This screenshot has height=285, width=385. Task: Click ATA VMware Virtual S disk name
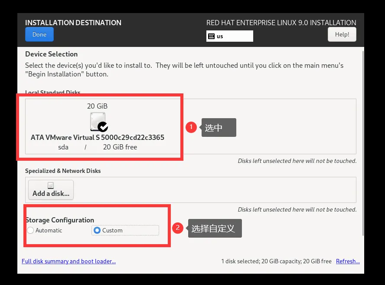(x=98, y=137)
